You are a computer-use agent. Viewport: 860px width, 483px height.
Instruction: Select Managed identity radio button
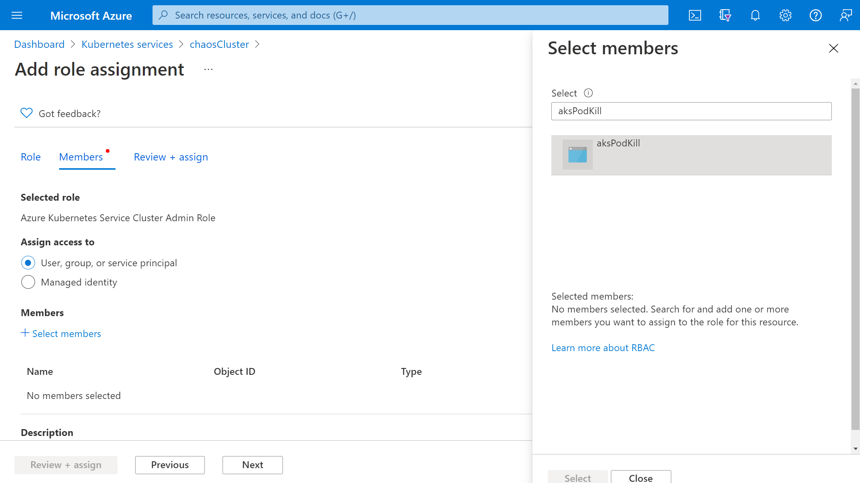pos(28,282)
